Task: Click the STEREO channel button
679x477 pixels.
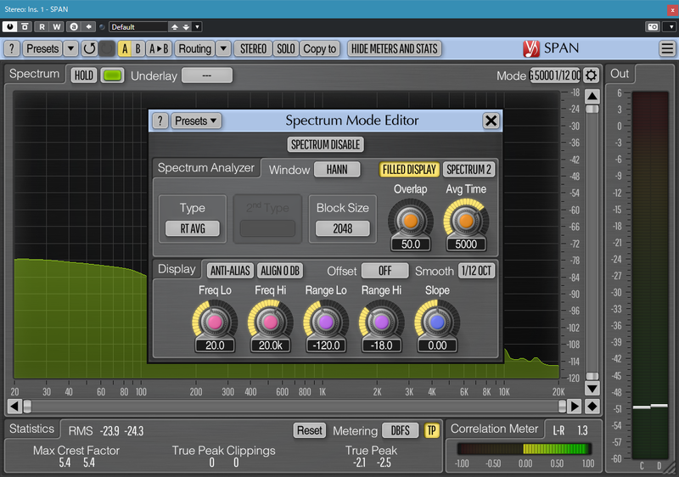Action: pyautogui.click(x=253, y=48)
